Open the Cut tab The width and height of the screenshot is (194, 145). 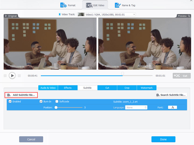[107, 88]
